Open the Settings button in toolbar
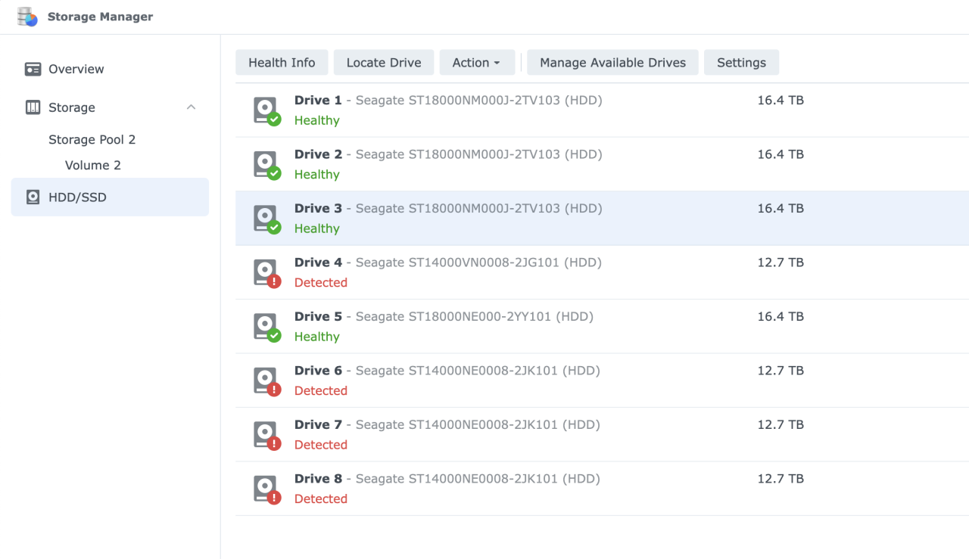 [740, 63]
